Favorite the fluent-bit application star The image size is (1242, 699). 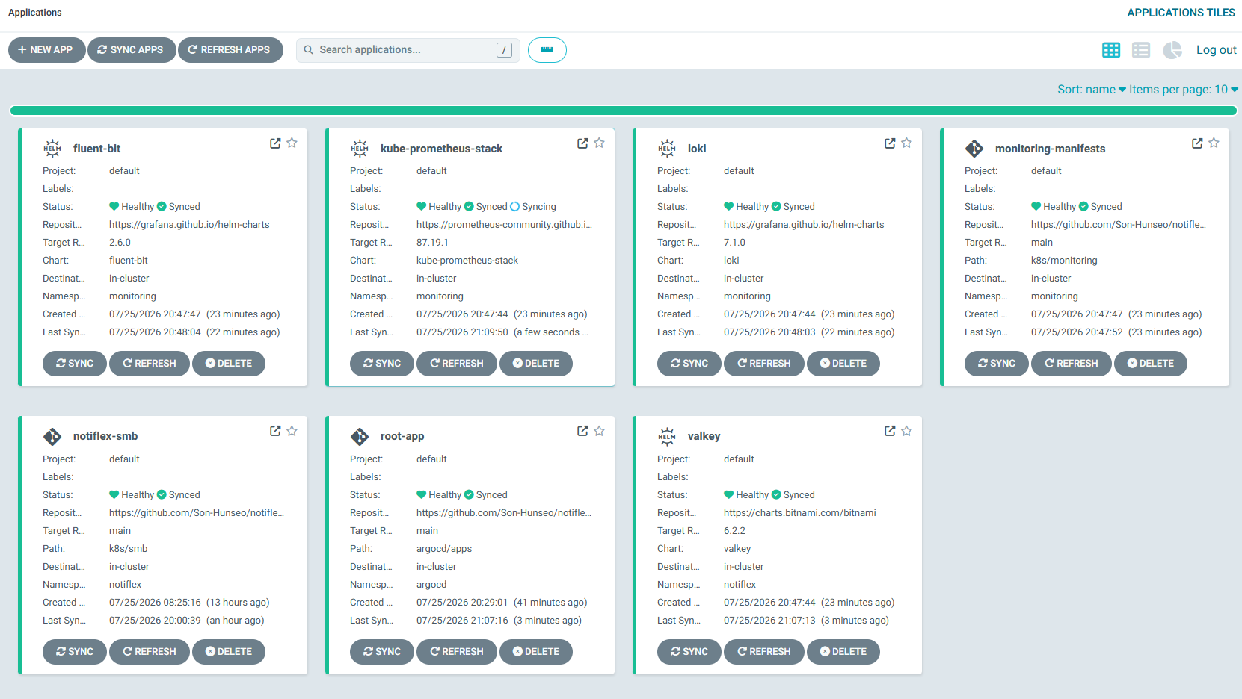point(292,143)
